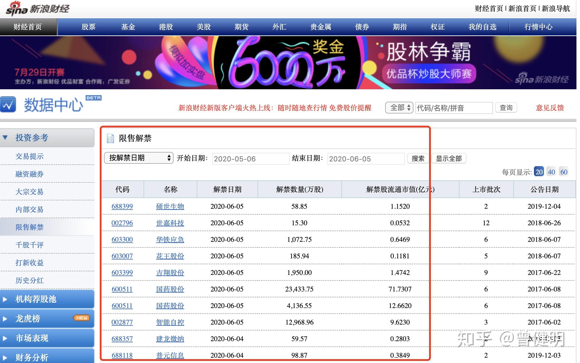
Task: Select the 71.7307 market value cell
Action: [400, 289]
